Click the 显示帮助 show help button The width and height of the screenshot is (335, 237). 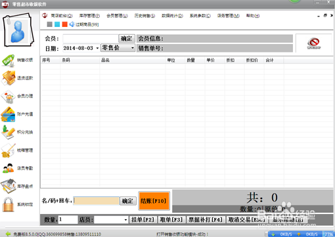tap(288, 219)
